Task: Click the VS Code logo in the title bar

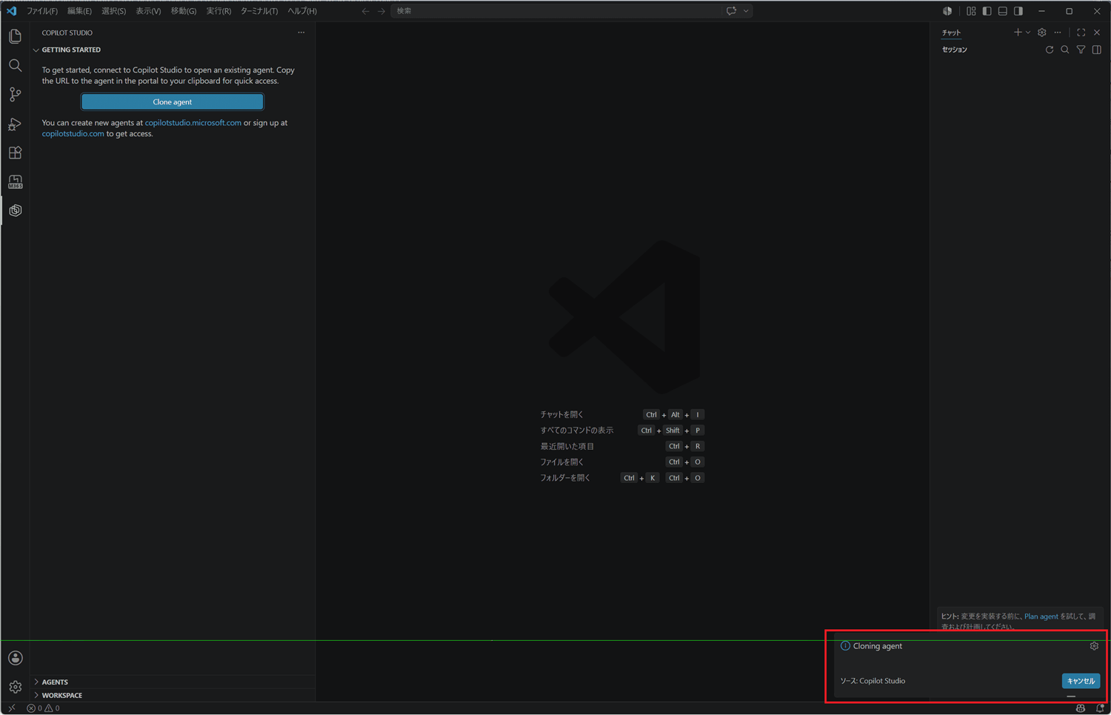Action: point(11,11)
